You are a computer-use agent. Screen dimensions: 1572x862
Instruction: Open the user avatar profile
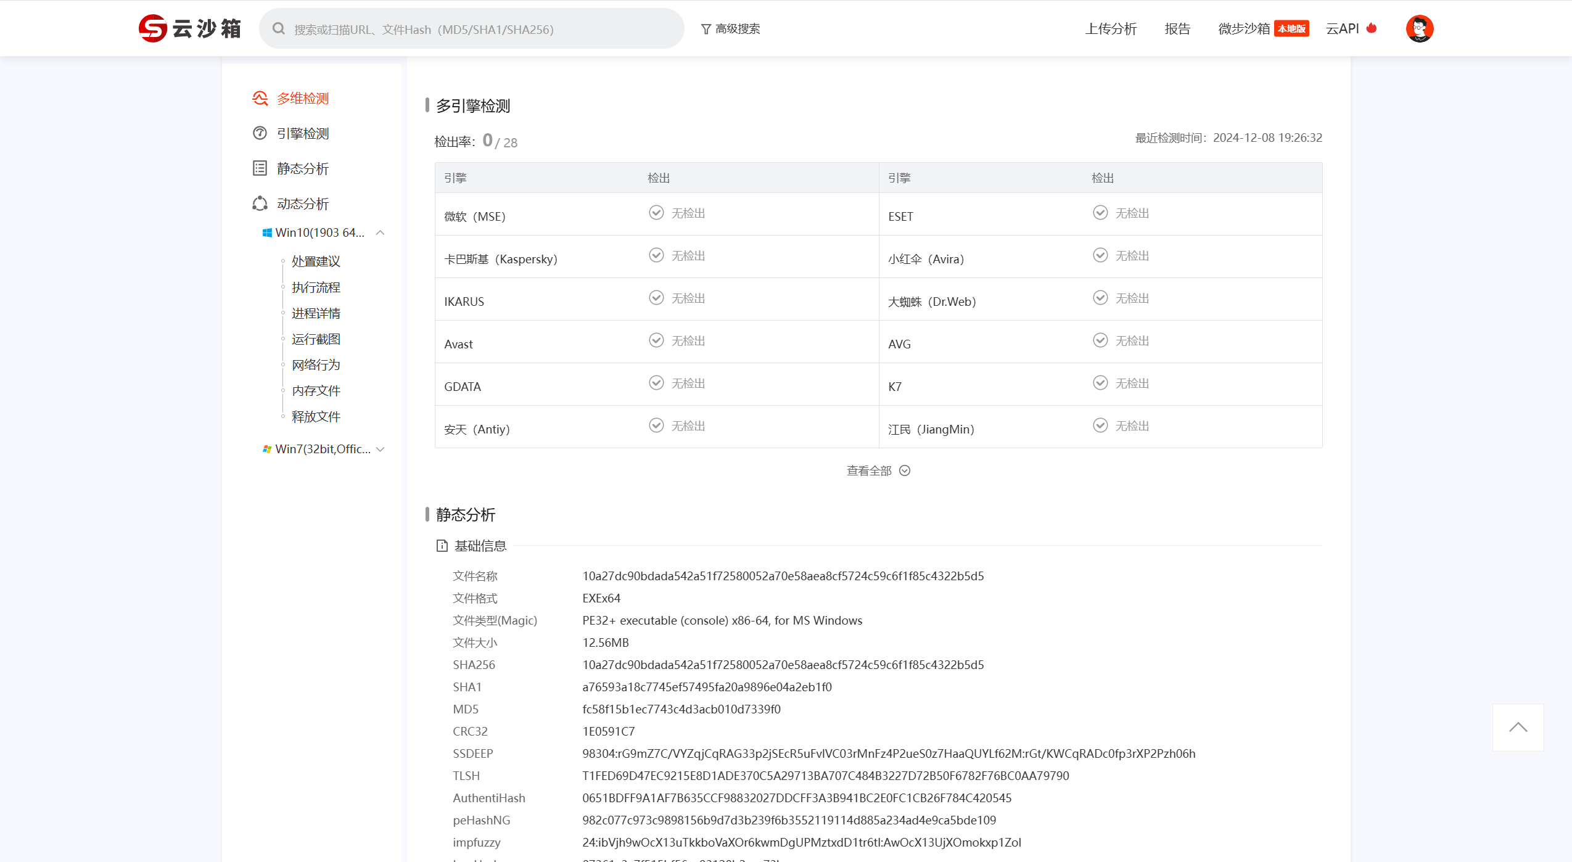coord(1419,28)
